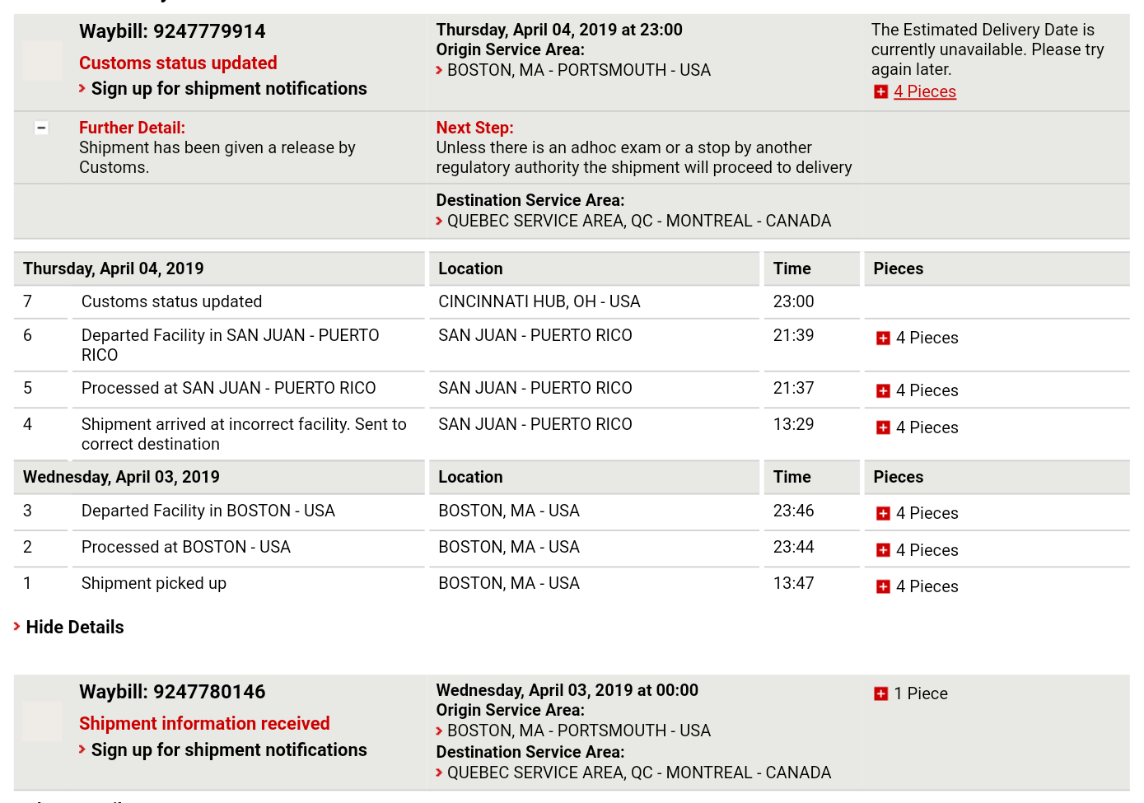The width and height of the screenshot is (1144, 803).
Task: Select the thumbnail box beside Waybill 9247780146
Action: click(42, 721)
